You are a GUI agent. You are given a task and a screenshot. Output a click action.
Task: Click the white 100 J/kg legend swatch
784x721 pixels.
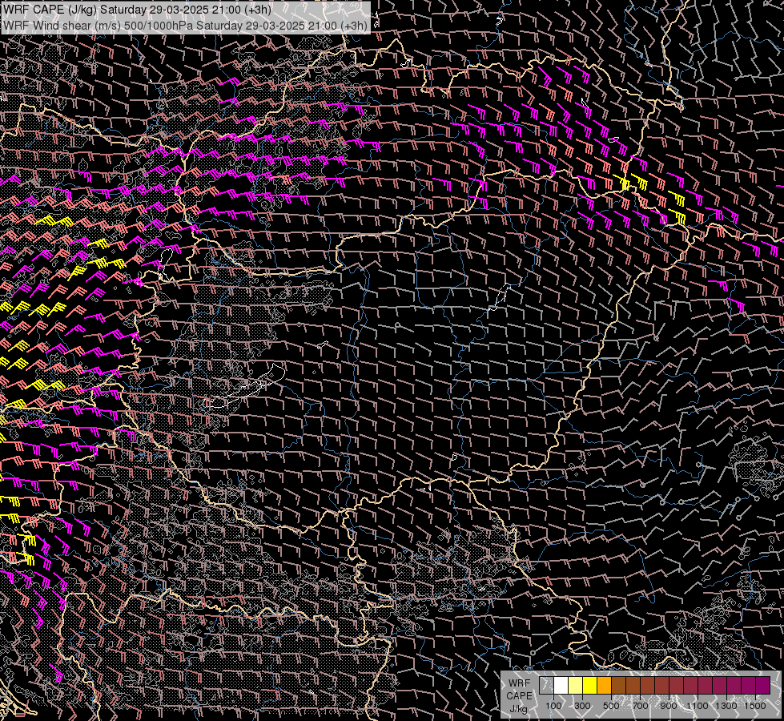(x=561, y=686)
